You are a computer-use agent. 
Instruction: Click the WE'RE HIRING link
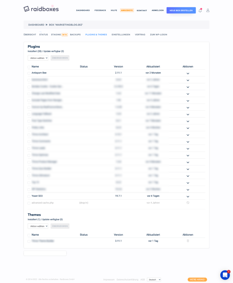(x=197, y=279)
